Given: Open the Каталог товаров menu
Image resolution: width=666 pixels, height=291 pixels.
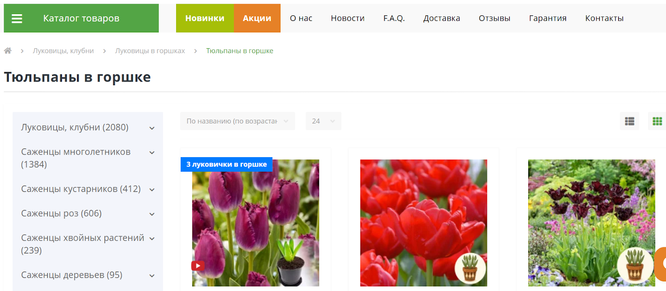Looking at the screenshot, I should coord(81,18).
